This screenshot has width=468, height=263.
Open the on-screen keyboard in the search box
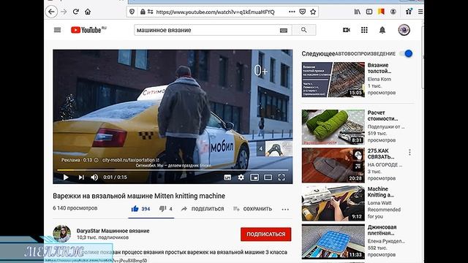pyautogui.click(x=284, y=31)
